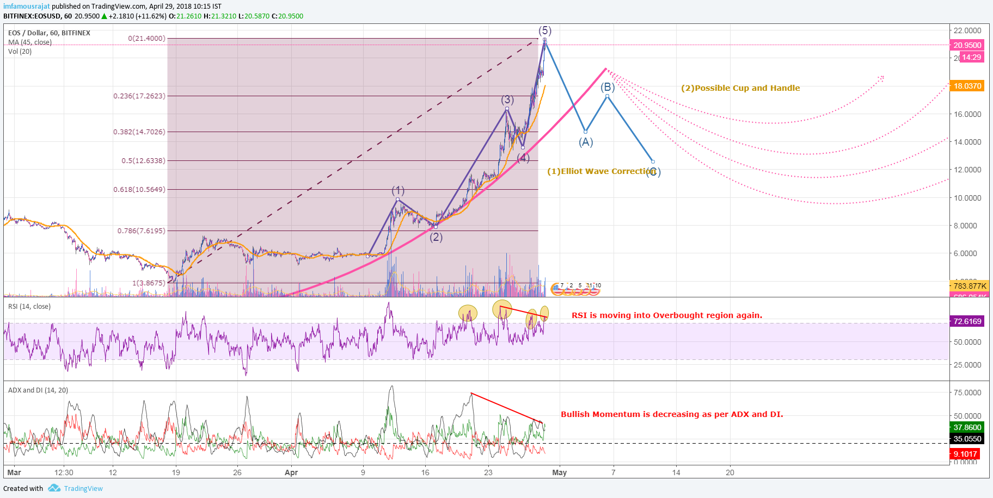Image resolution: width=993 pixels, height=498 pixels.
Task: Select the Vol (20) indicator legend
Action: [20, 52]
